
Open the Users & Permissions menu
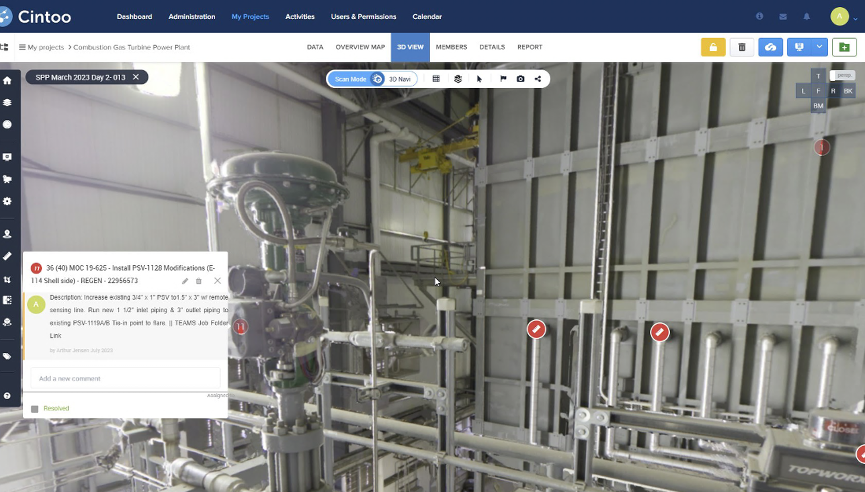363,16
